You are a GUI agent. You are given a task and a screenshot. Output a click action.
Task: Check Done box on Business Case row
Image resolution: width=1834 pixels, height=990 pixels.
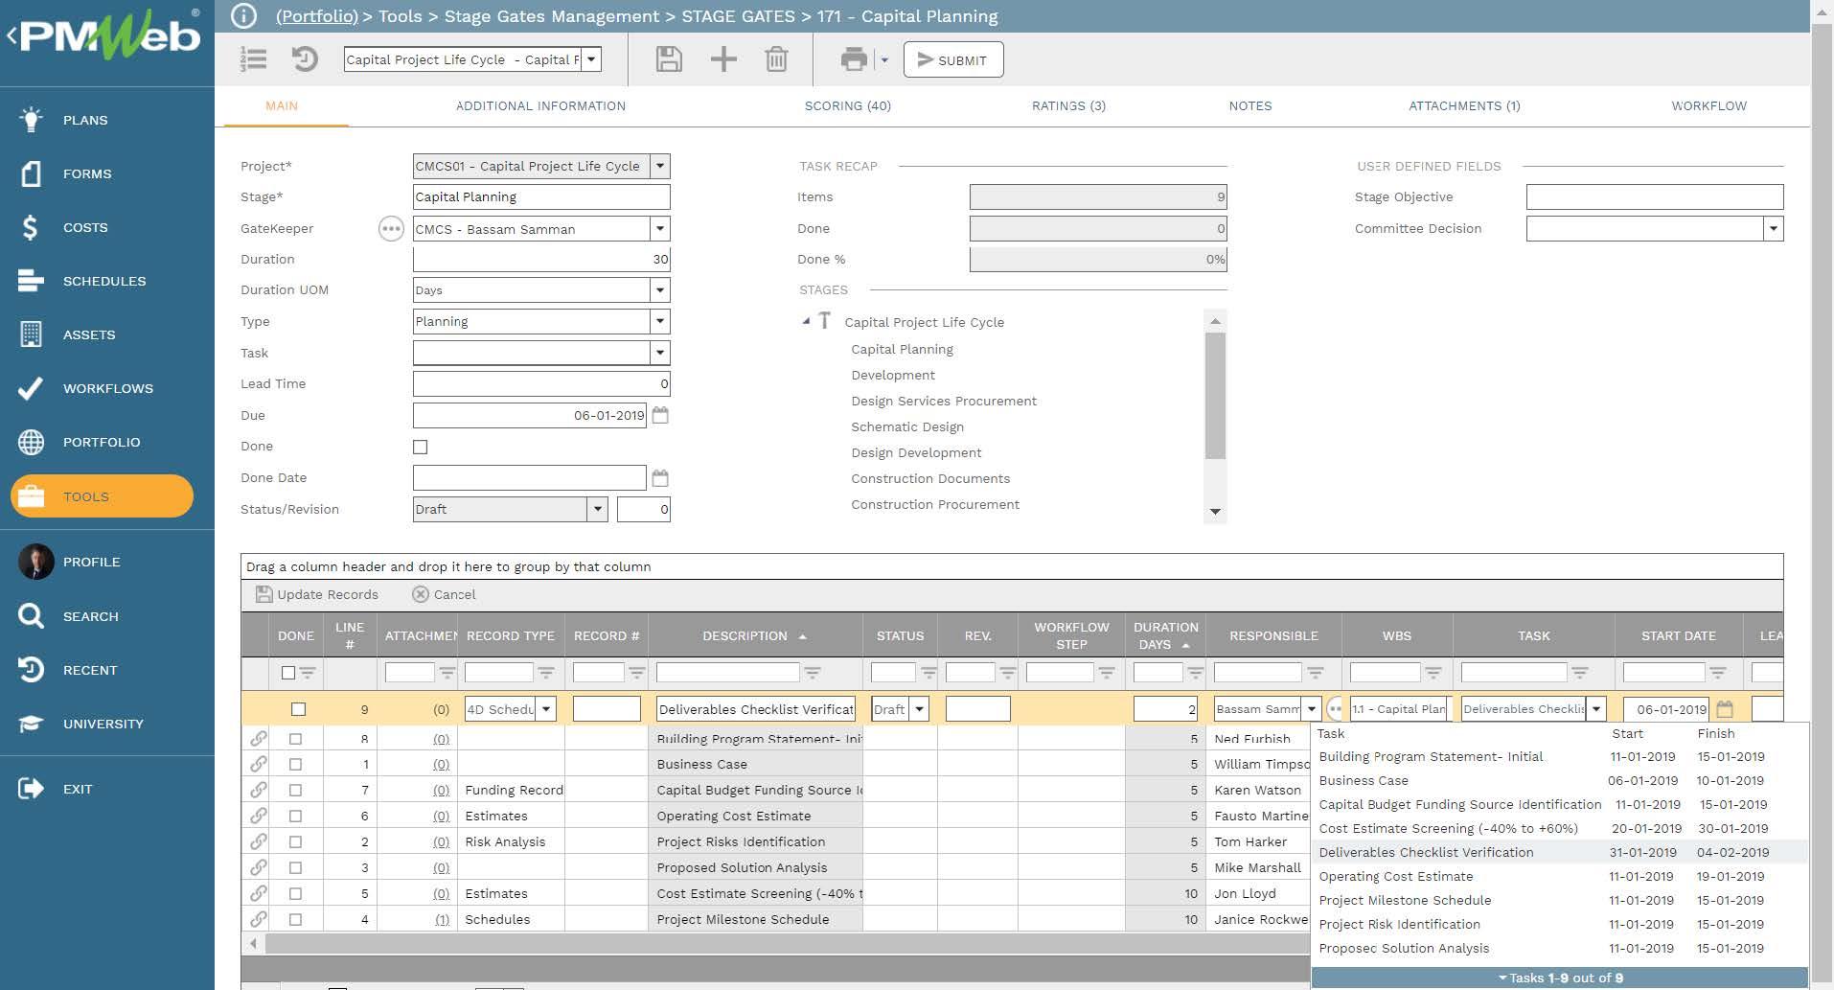[295, 764]
